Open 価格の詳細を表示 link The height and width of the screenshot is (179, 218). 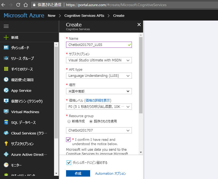(98, 100)
